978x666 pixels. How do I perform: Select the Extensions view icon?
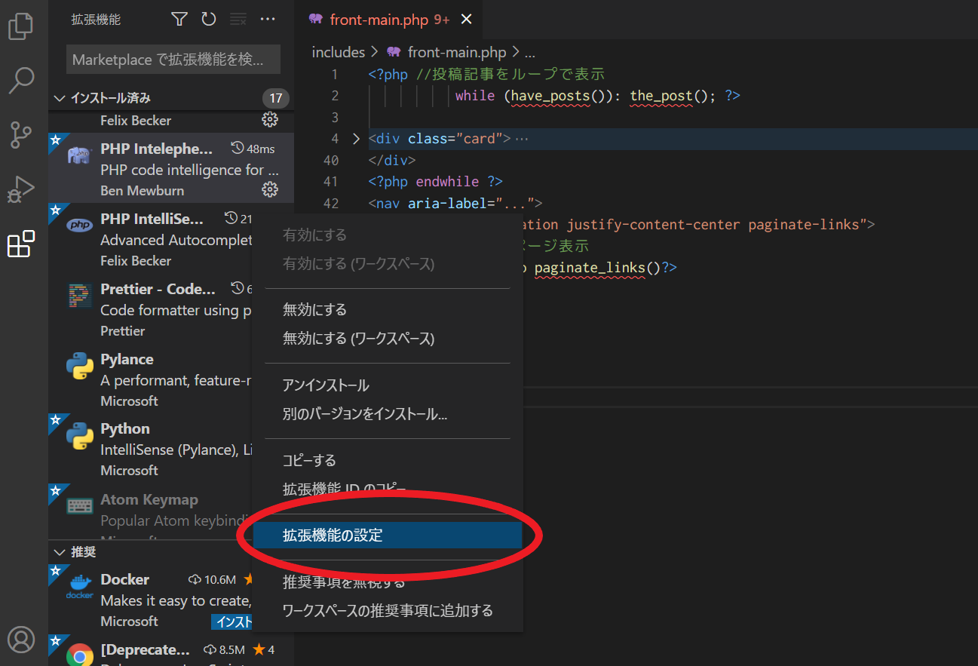tap(20, 244)
